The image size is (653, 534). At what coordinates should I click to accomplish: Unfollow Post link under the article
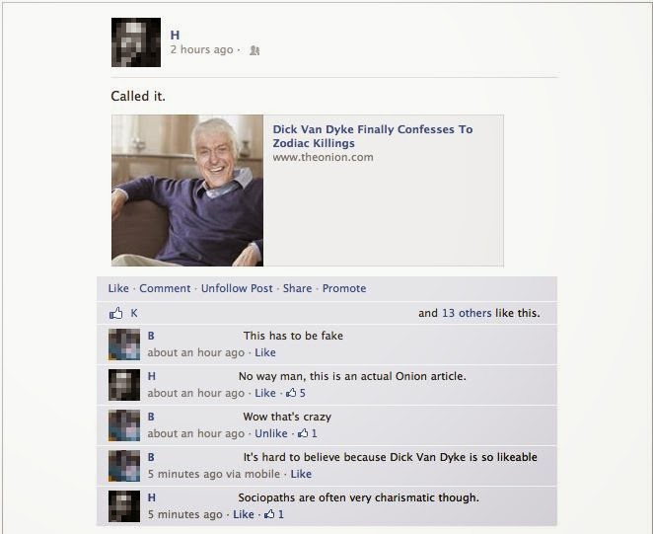pyautogui.click(x=237, y=288)
